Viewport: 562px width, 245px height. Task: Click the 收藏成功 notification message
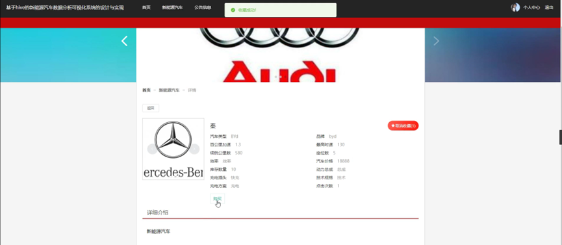point(248,10)
